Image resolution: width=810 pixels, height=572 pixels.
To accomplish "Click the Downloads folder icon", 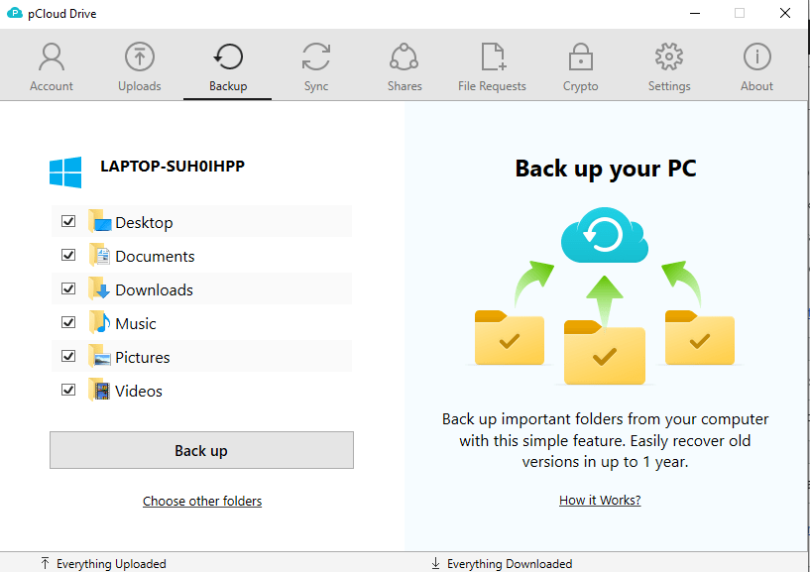I will [x=100, y=288].
